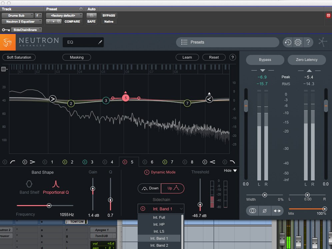Viewport: 332px width, 249px height.
Task: Collapse panel with Hide triangle
Action: [235, 170]
